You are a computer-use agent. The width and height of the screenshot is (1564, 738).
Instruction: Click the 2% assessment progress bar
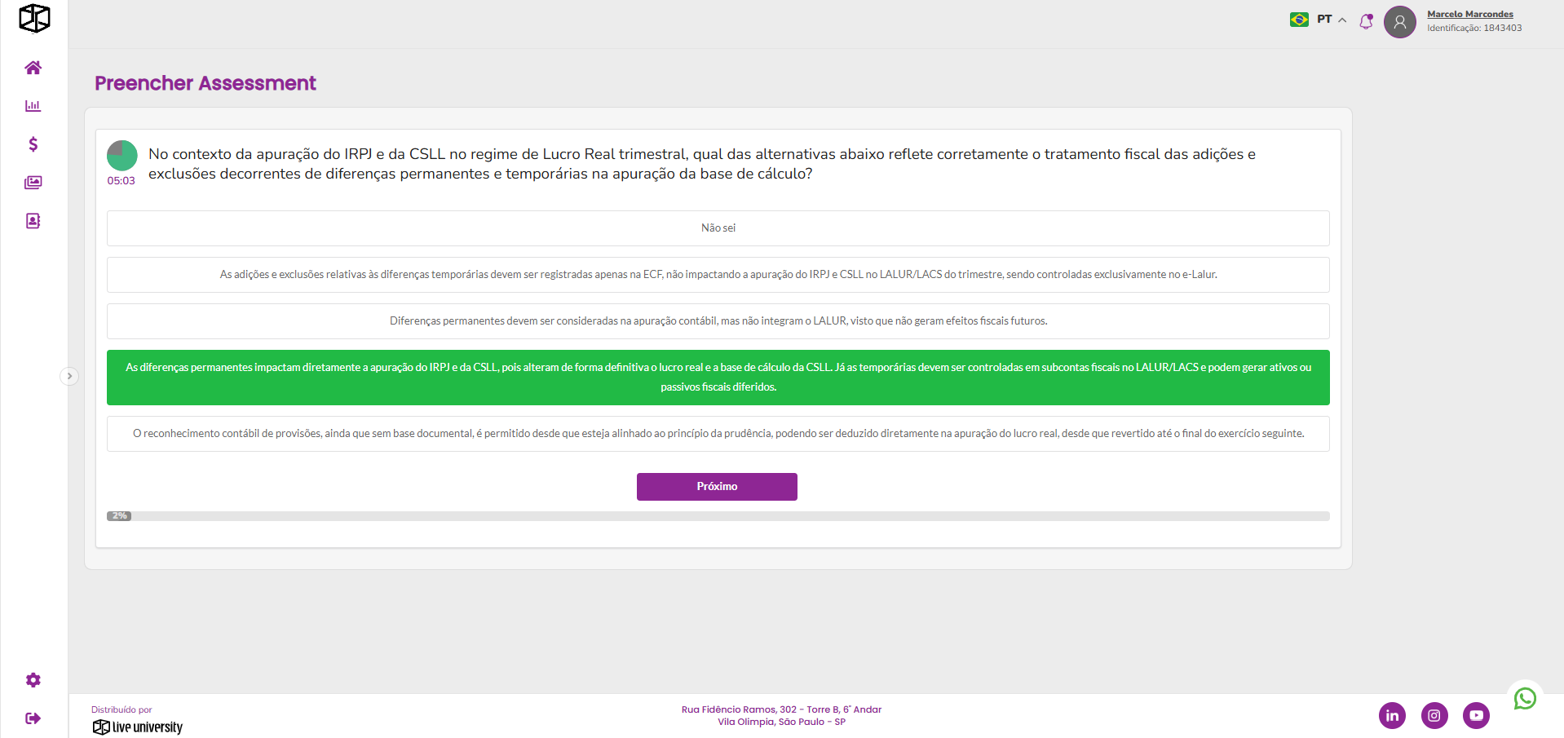pyautogui.click(x=718, y=516)
